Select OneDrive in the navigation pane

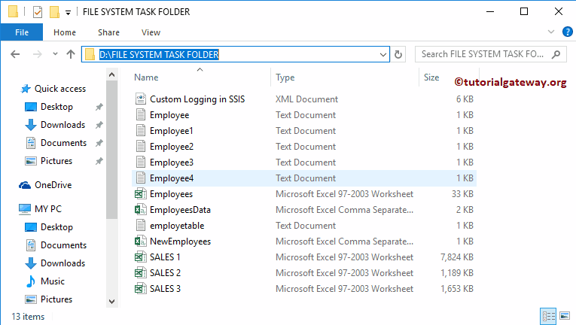[53, 185]
